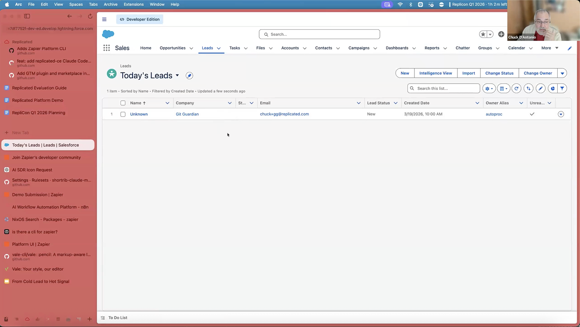Open the Apple menu
Screen dimensions: 580x327
tap(7, 4)
